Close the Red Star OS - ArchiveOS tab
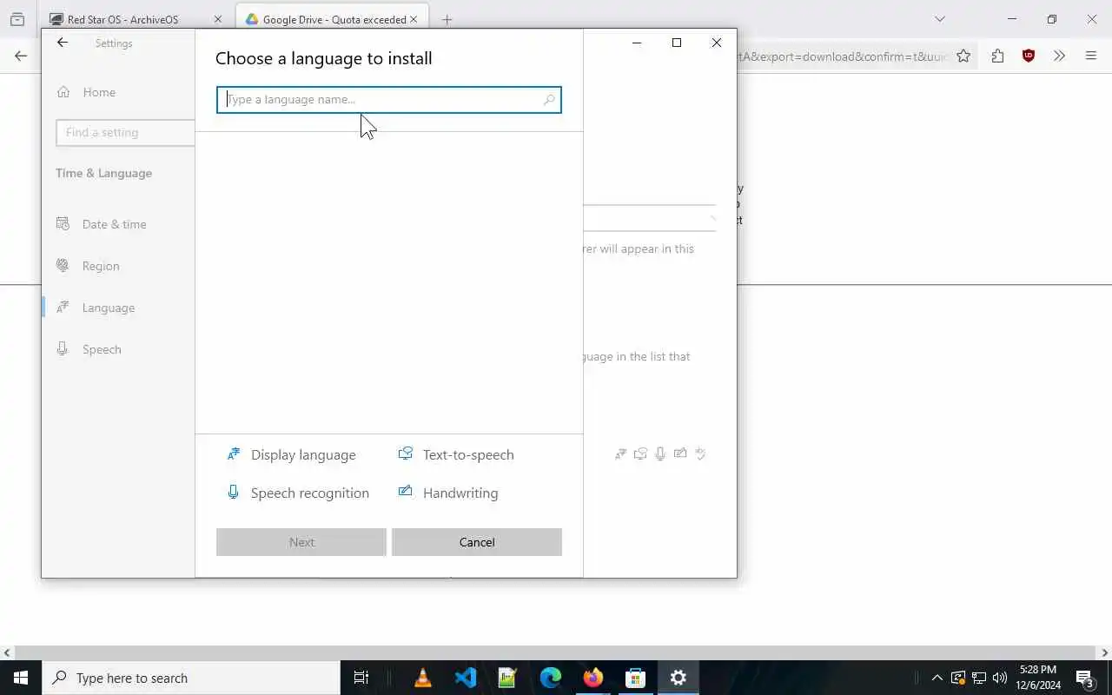Screen dimensions: 1112x695 point(218,19)
